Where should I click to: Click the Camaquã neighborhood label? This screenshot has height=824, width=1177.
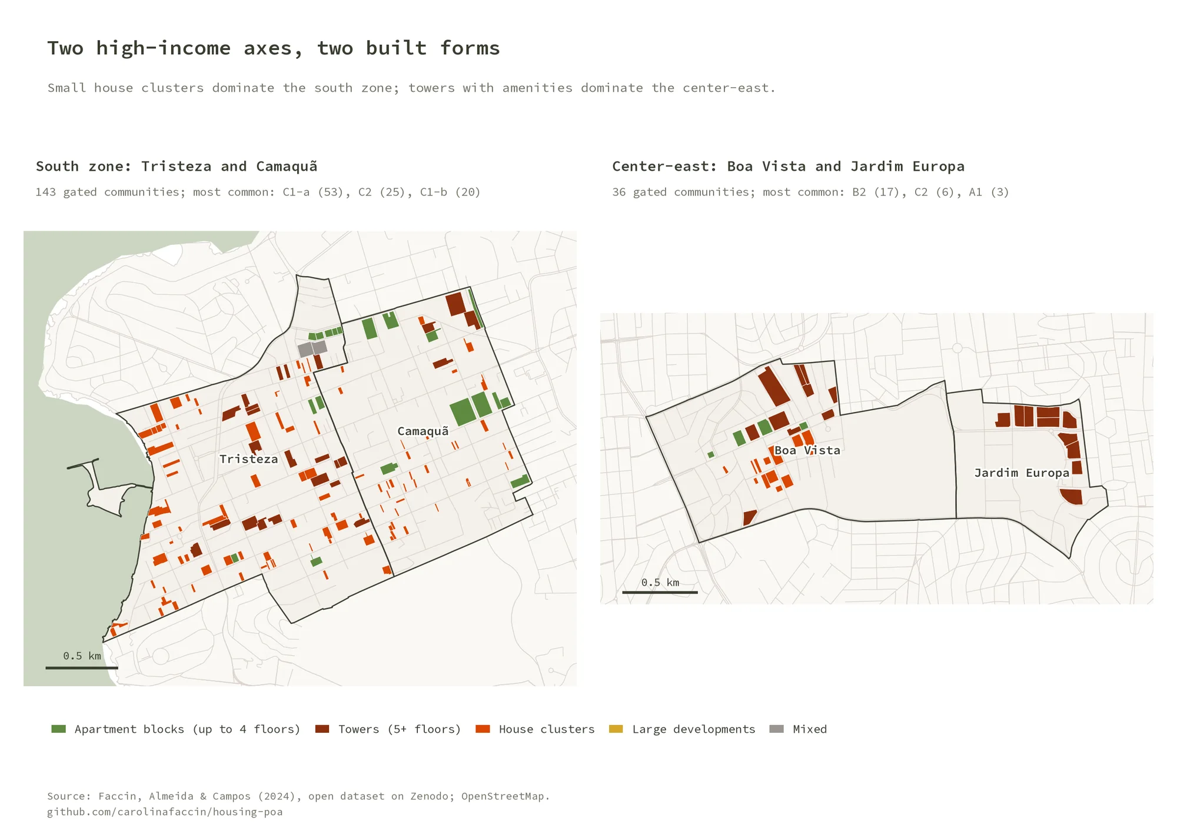[x=423, y=431]
